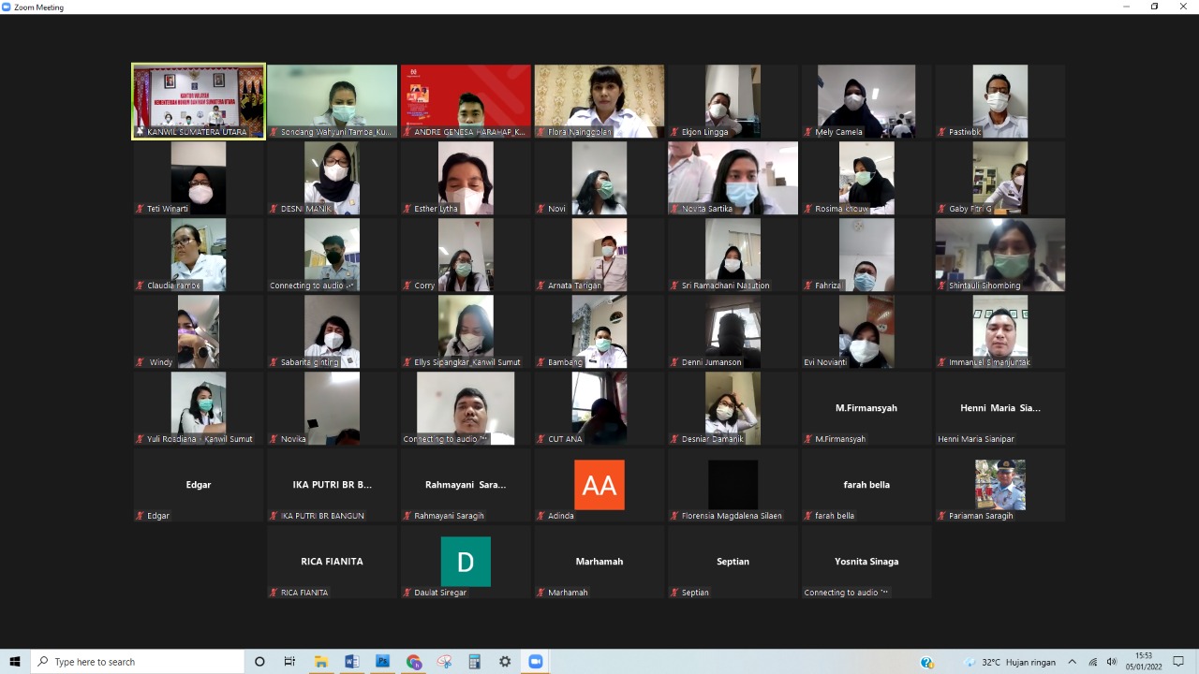The height and width of the screenshot is (674, 1199).
Task: Launch Microsoft Word taskbar icon
Action: (x=352, y=662)
